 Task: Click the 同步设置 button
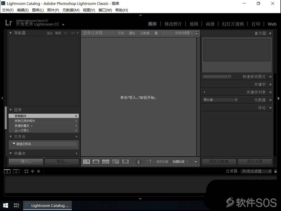point(255,162)
